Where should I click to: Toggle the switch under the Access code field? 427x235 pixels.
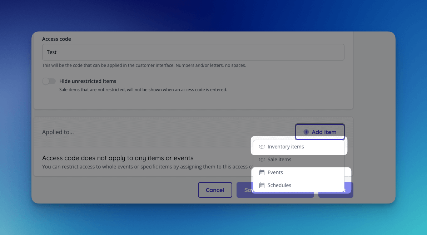coord(49,81)
